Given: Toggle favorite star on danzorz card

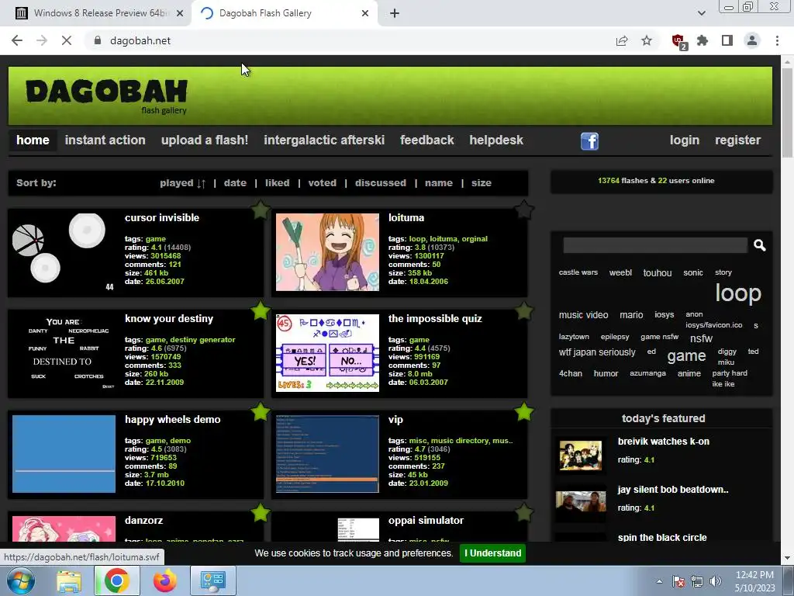Looking at the screenshot, I should 261,512.
